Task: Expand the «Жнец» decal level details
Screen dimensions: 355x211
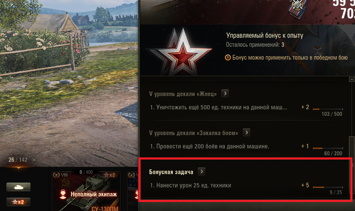Action: pyautogui.click(x=225, y=93)
